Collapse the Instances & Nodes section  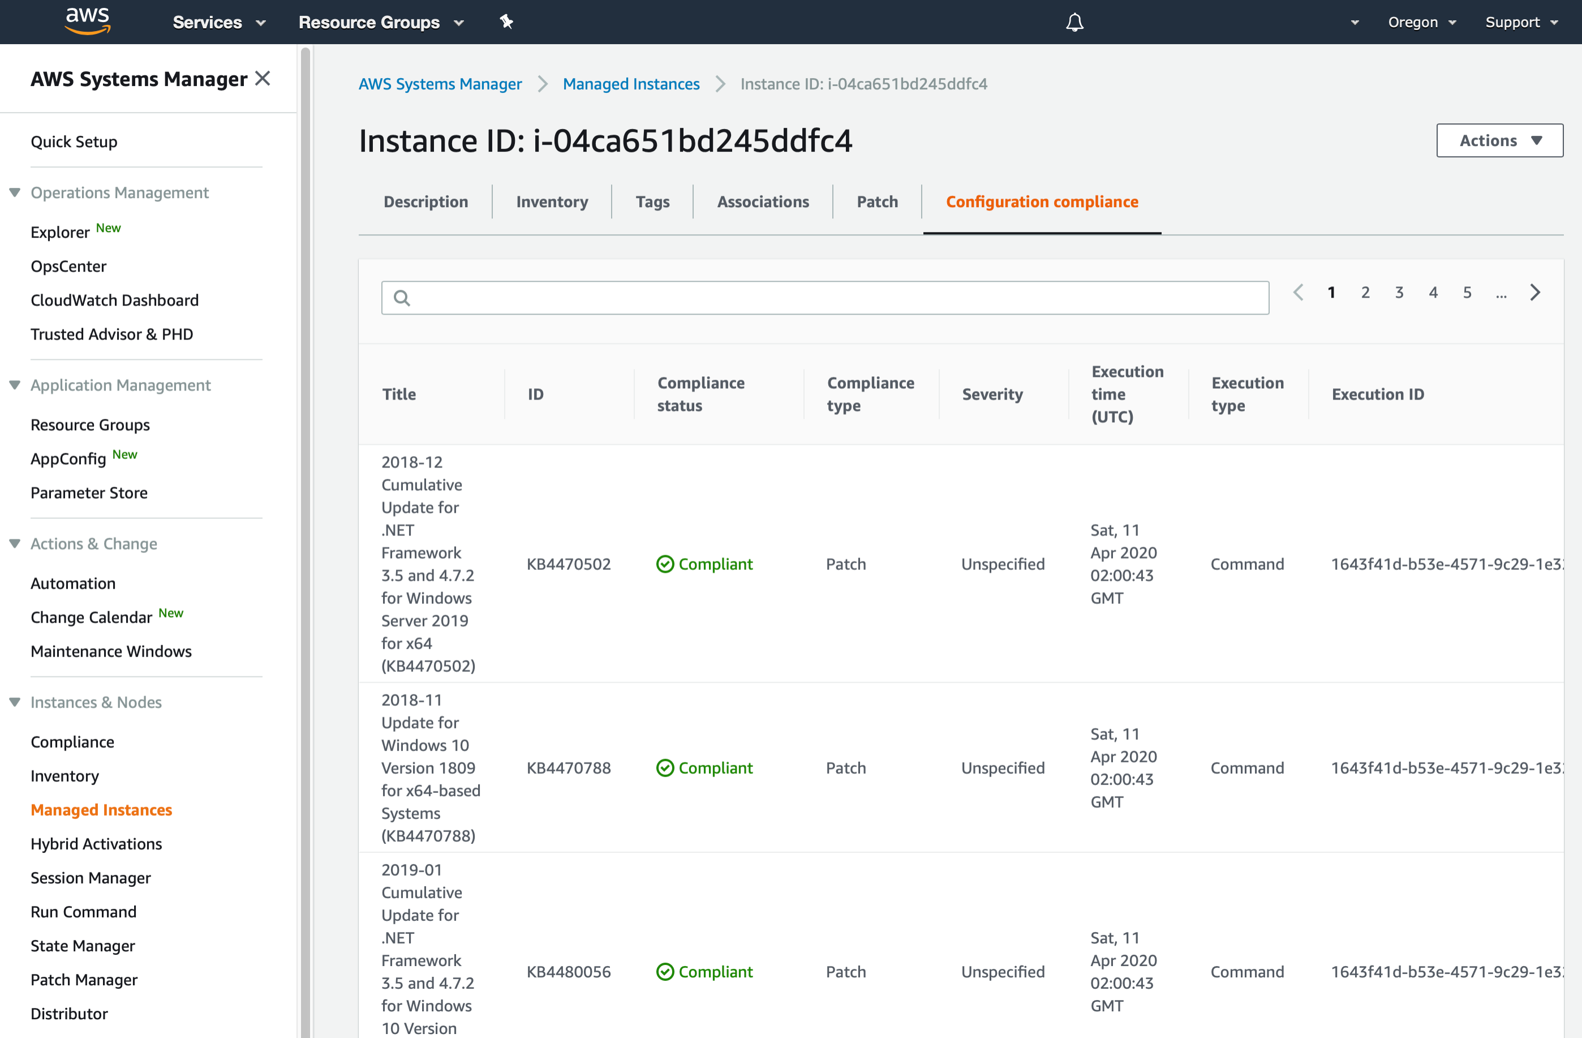coord(14,702)
